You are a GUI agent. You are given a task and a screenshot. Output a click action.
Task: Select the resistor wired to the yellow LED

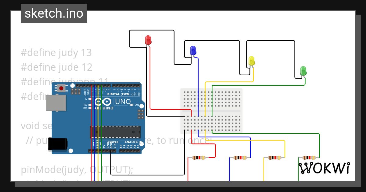point(274,158)
